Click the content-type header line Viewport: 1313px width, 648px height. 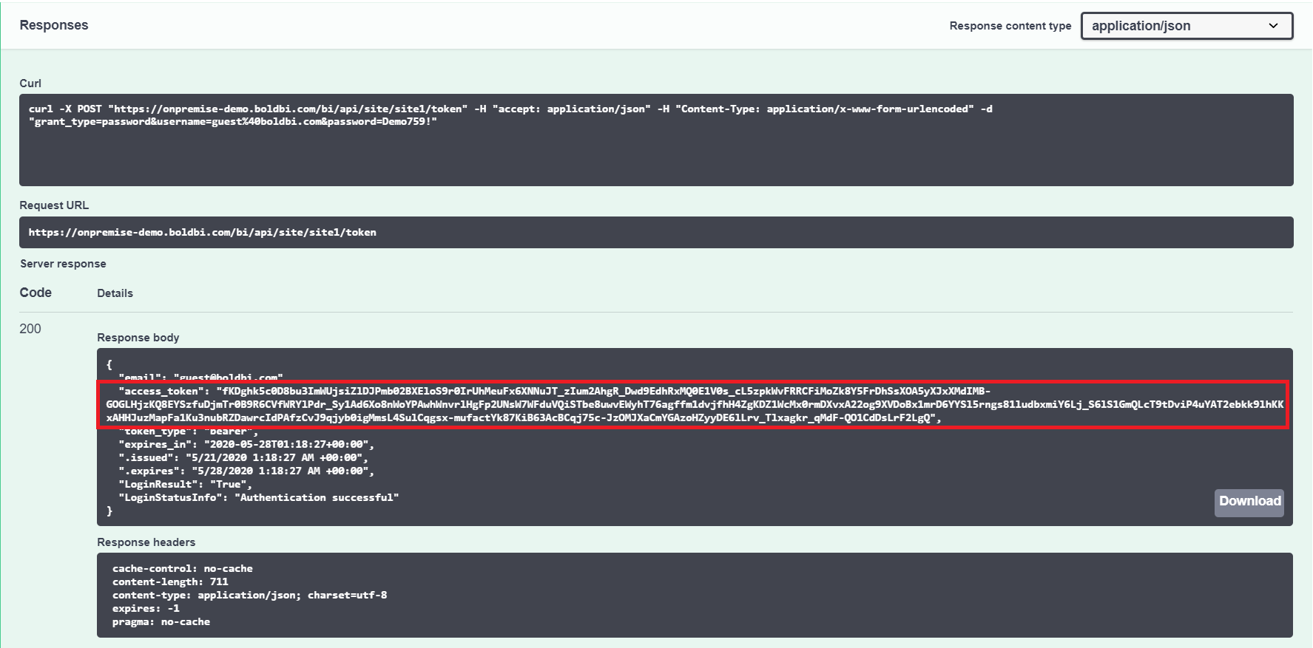249,595
